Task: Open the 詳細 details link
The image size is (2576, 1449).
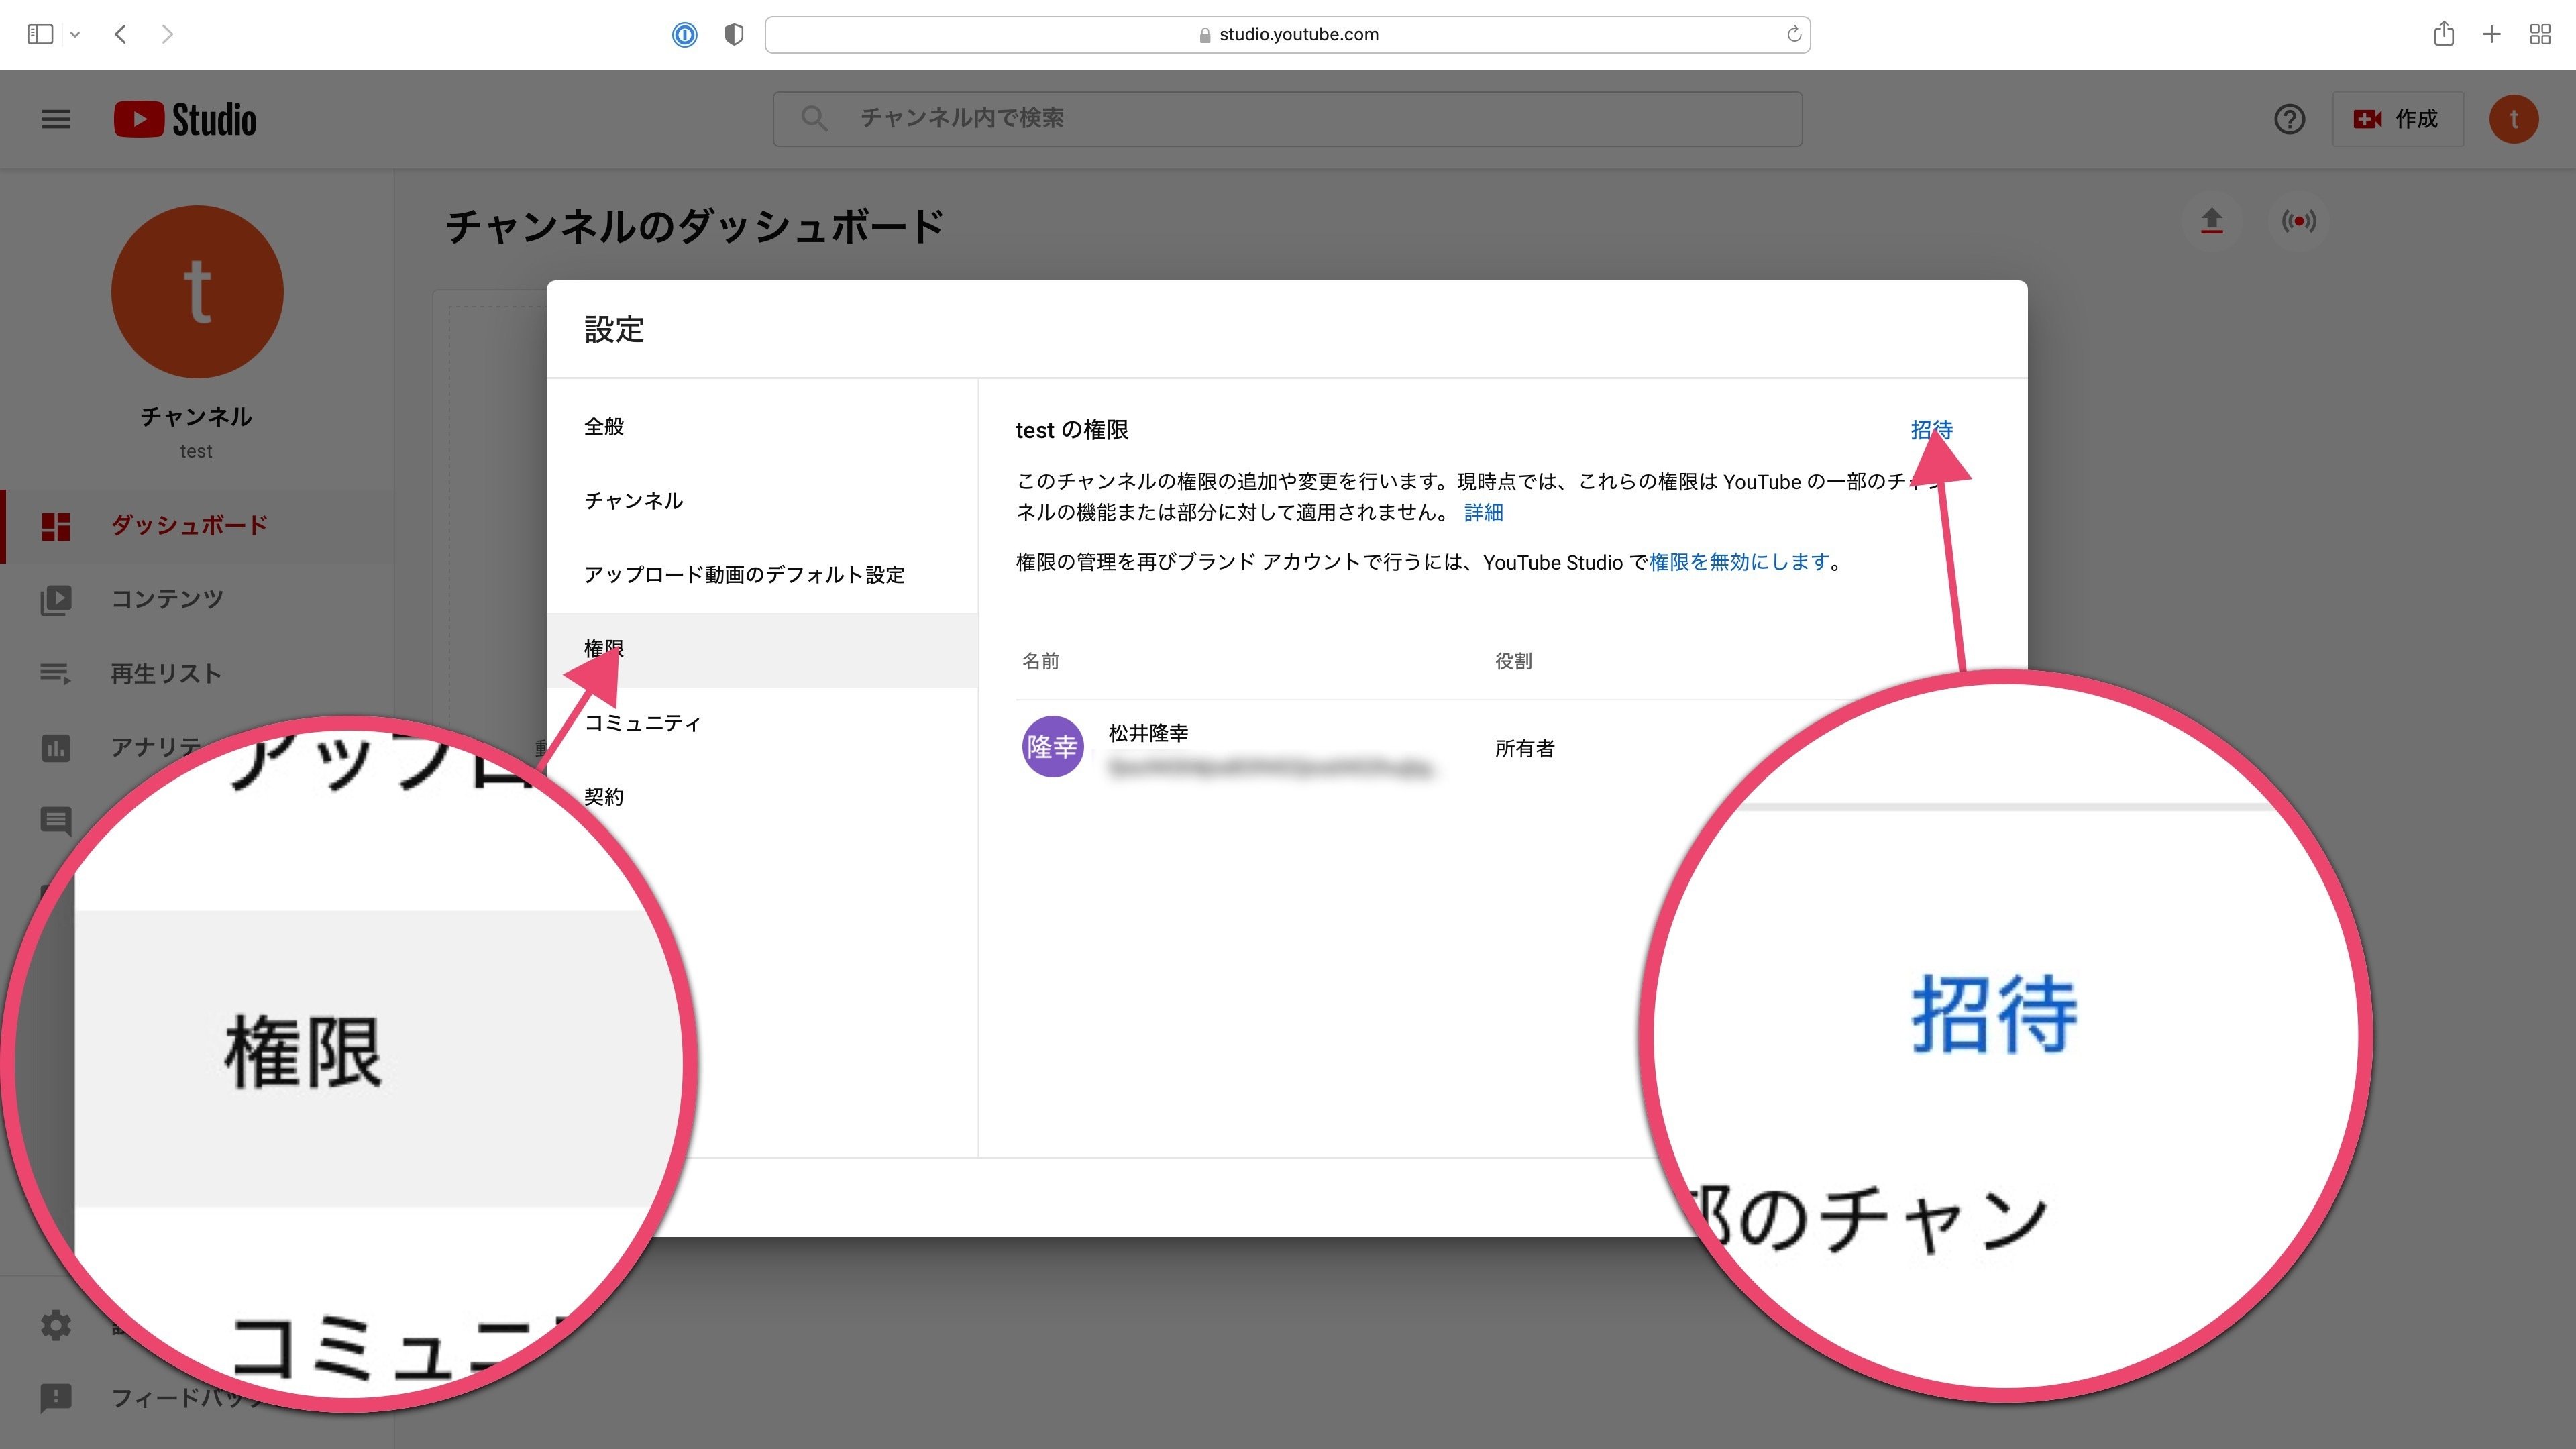Action: [x=1483, y=513]
